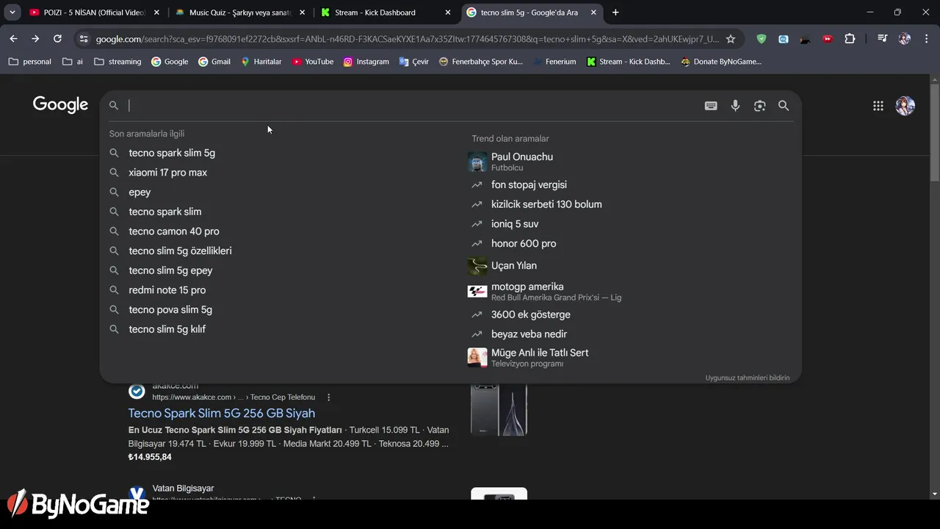Open Chrome profile avatar in toolbar

point(904,39)
